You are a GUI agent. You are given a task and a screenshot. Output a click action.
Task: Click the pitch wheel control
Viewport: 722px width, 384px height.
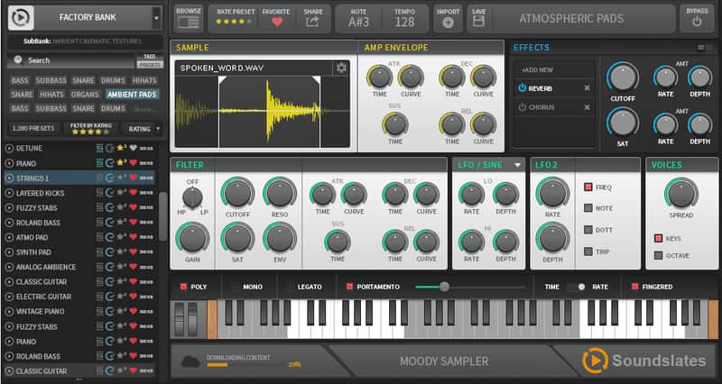click(179, 318)
